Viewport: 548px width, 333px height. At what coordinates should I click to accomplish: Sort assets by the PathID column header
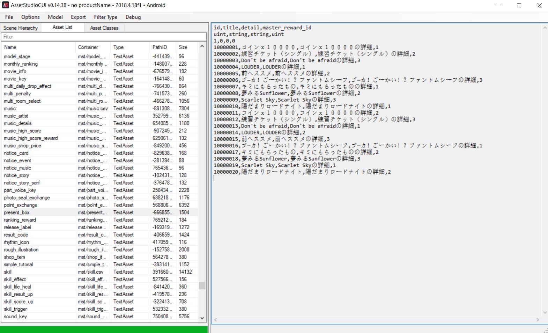[x=163, y=47]
